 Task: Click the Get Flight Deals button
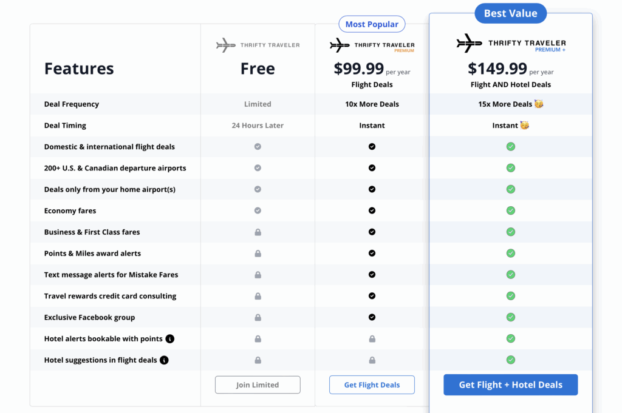click(372, 384)
